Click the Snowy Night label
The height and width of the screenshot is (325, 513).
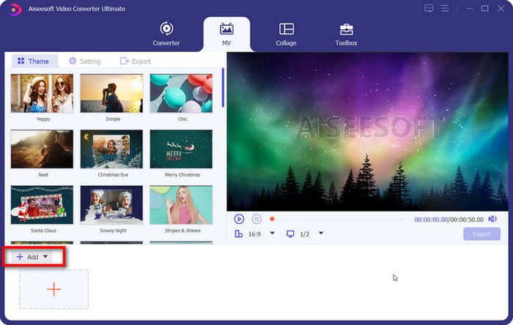(113, 231)
